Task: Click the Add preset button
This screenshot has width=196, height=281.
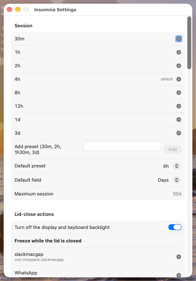Action: point(172,149)
